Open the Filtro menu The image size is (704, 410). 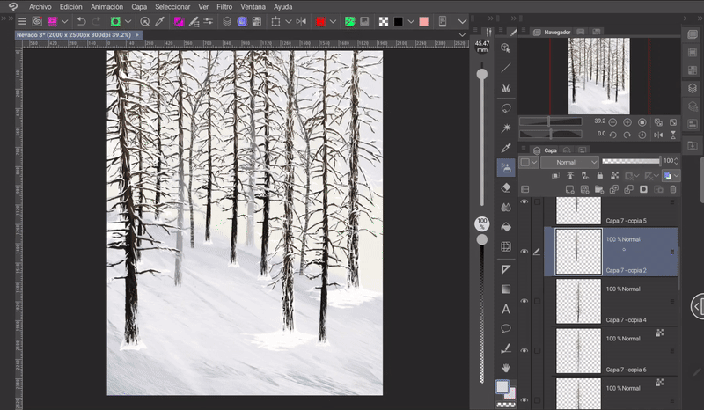(224, 6)
